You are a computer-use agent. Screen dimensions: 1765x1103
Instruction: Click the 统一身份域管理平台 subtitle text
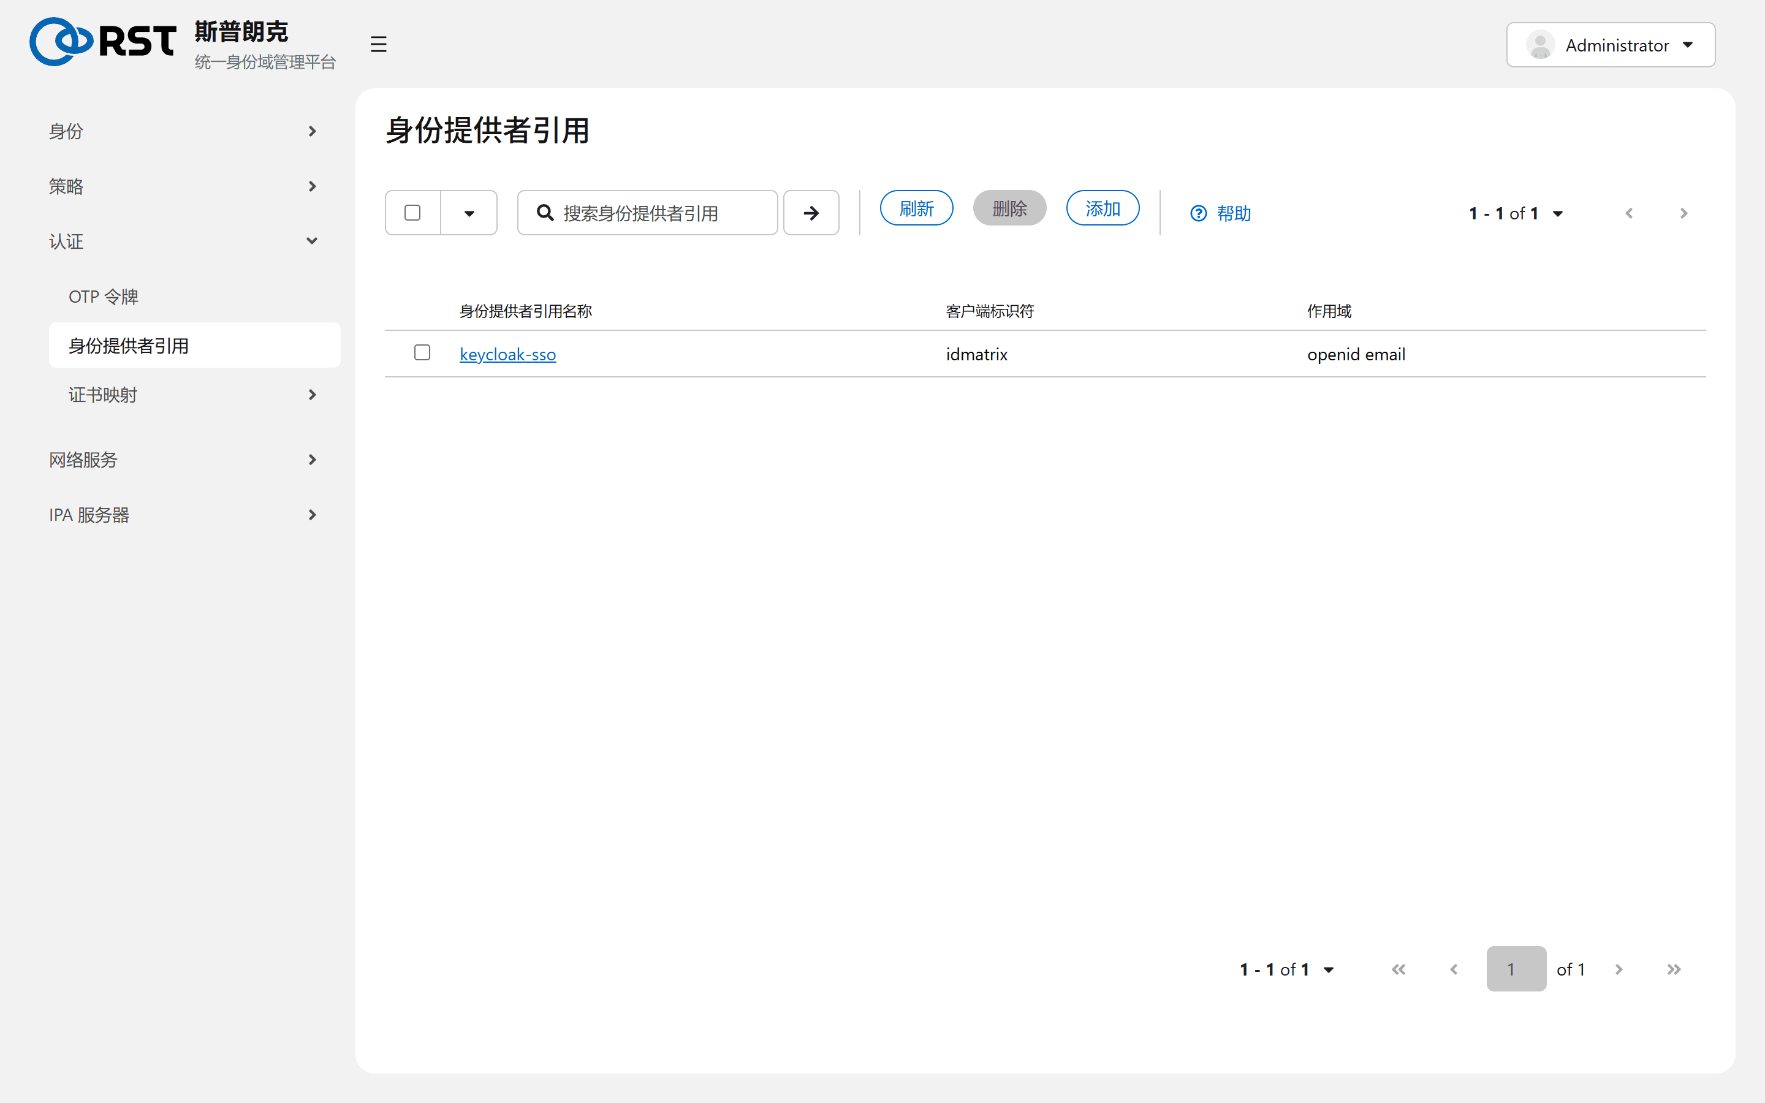(x=265, y=62)
